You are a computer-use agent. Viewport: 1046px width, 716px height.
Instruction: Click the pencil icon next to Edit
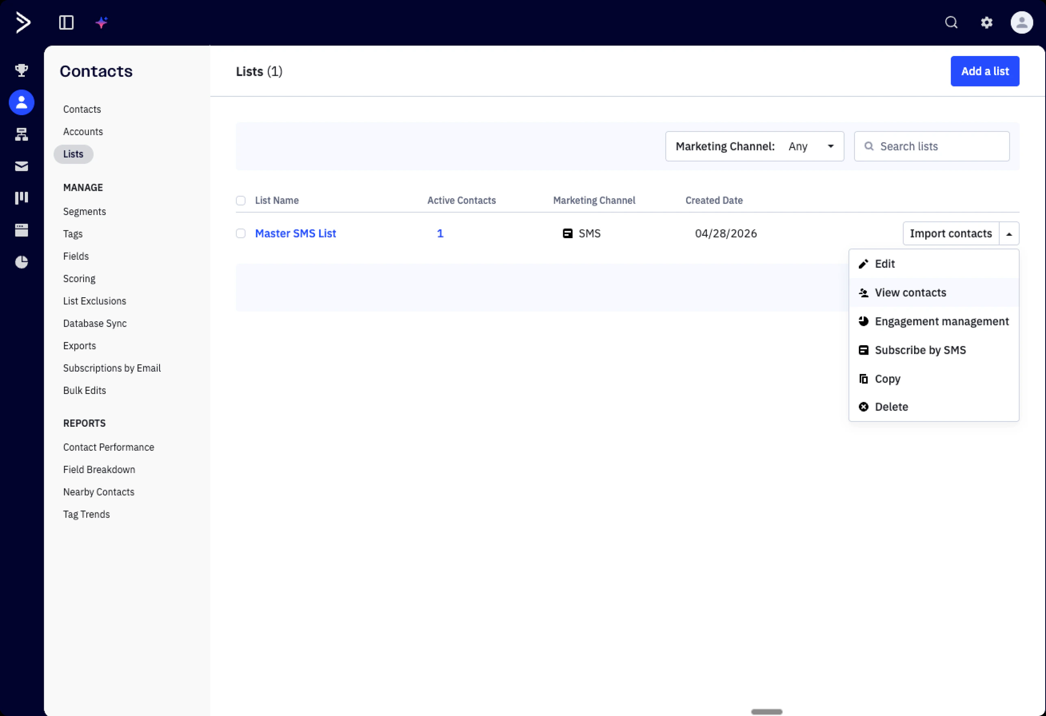coord(863,264)
